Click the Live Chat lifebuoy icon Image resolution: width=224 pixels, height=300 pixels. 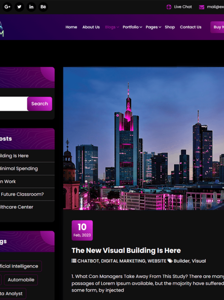coord(169,7)
